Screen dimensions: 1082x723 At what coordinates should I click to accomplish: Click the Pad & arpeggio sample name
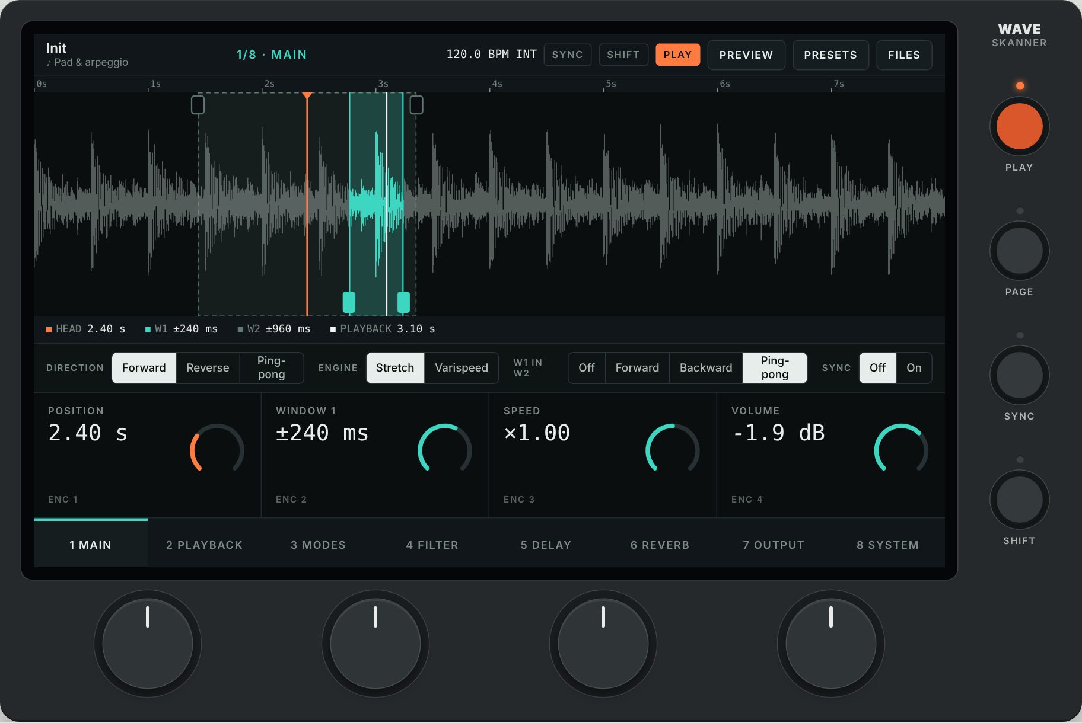(87, 62)
